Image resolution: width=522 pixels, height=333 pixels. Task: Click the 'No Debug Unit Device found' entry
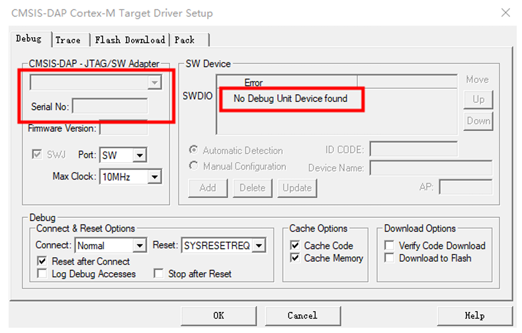tap(290, 99)
